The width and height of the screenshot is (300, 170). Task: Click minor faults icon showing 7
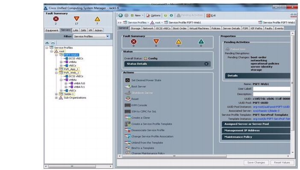coord(97,19)
